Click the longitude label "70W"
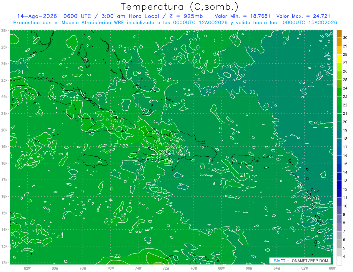Image resolution: width=353 pixels, height=272 pixels. [x=194, y=268]
